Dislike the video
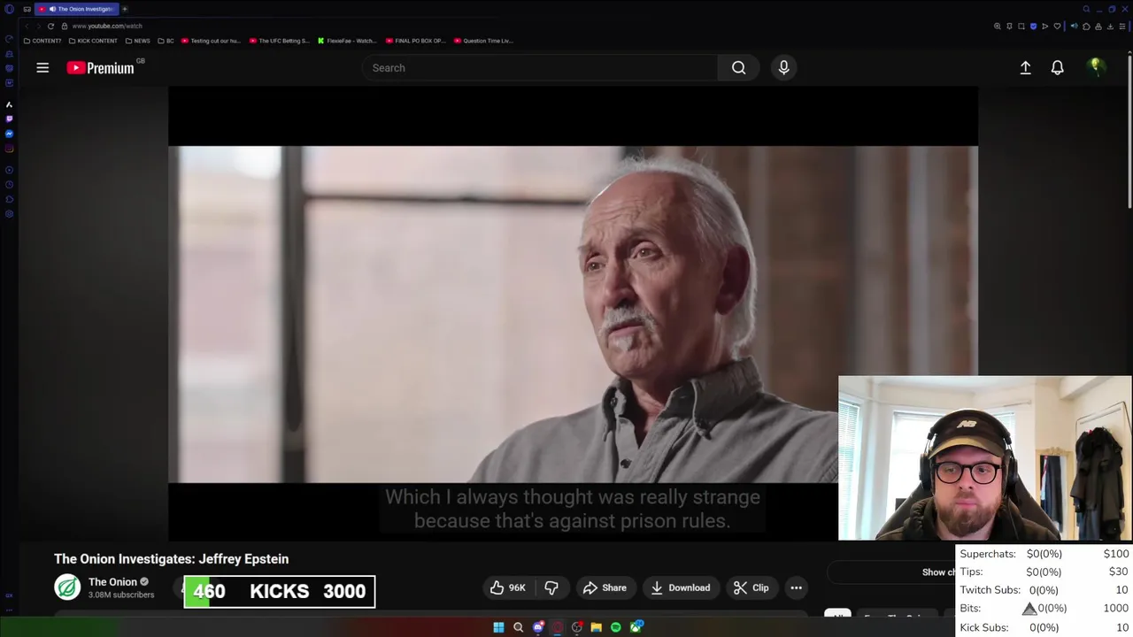The width and height of the screenshot is (1133, 637). (x=551, y=587)
